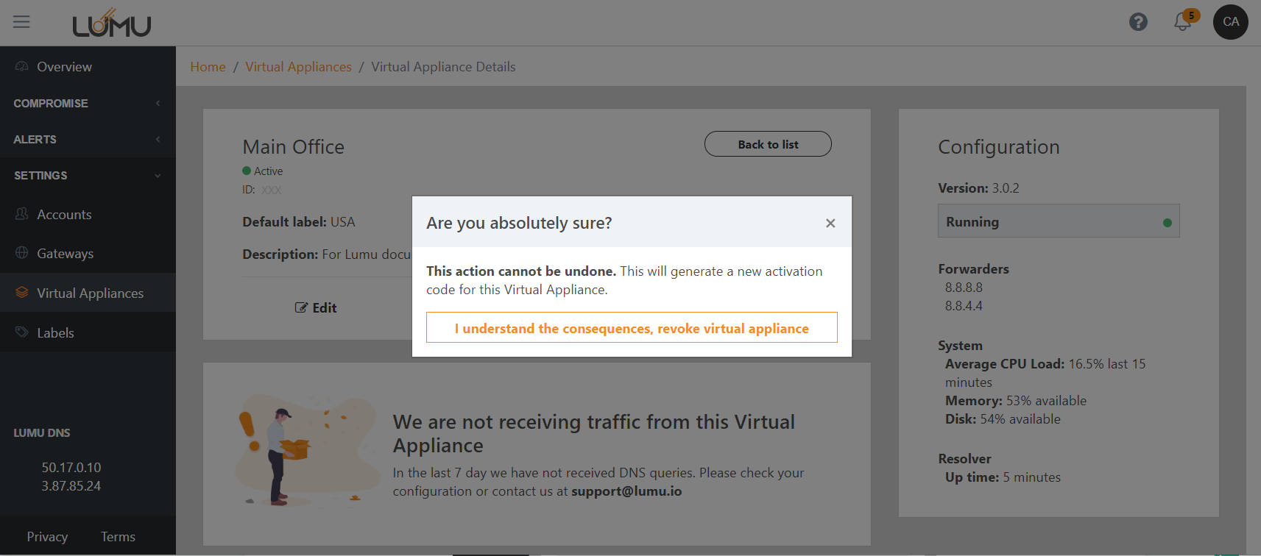Image resolution: width=1261 pixels, height=556 pixels.
Task: Click the green Active status dot
Action: (x=247, y=171)
